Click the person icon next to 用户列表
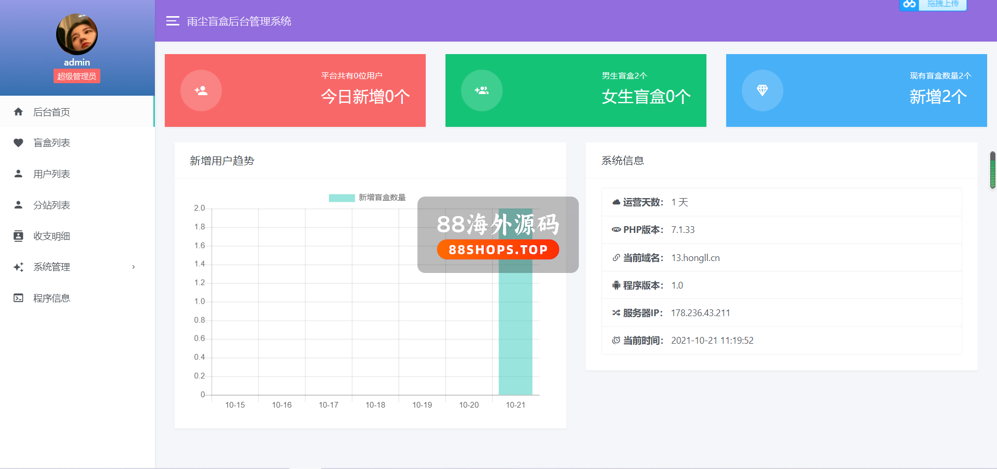 click(x=19, y=174)
